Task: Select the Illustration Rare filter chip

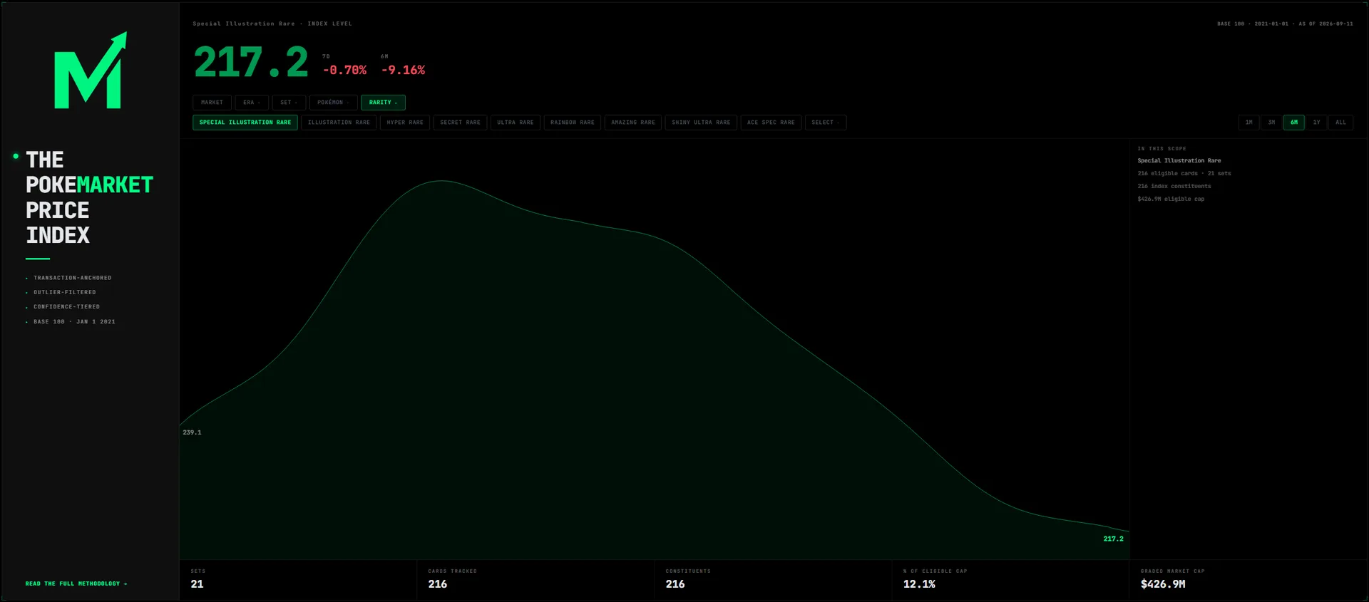Action: (x=339, y=123)
